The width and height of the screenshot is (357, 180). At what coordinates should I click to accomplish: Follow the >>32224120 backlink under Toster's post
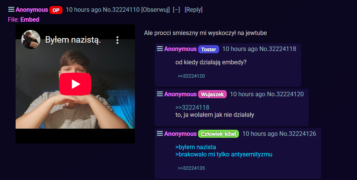click(191, 76)
